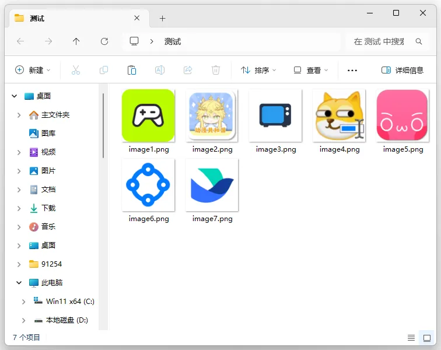Image resolution: width=441 pixels, height=350 pixels.
Task: Open a new tab with plus button
Action: coord(162,19)
